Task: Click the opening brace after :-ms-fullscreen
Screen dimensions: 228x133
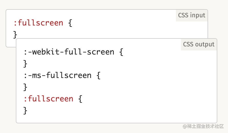Action: (x=98, y=76)
